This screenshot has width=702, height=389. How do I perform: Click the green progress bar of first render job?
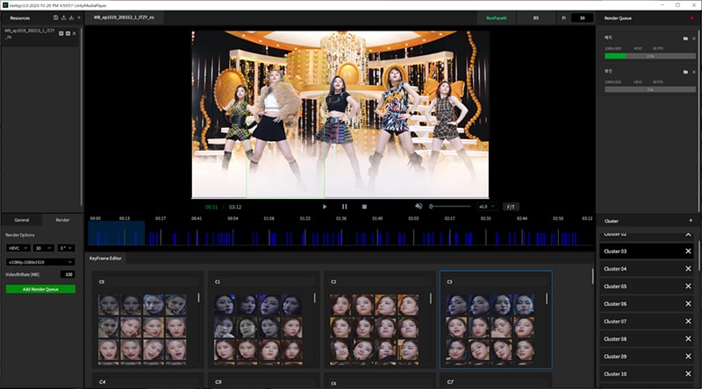pos(650,56)
